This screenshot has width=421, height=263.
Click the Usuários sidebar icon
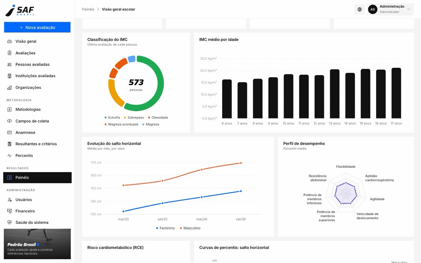click(x=9, y=200)
